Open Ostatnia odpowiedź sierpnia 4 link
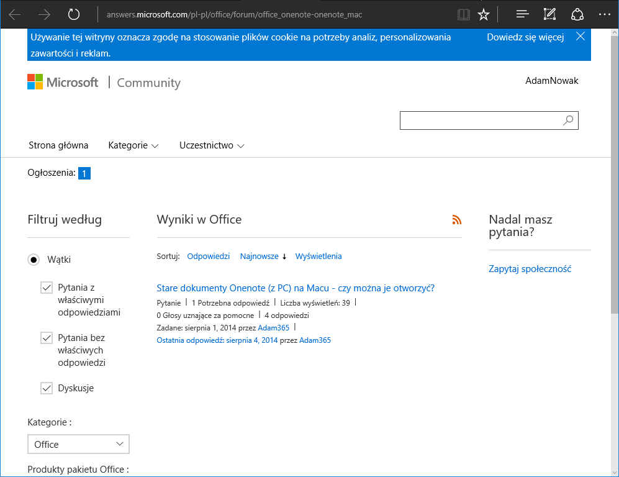The width and height of the screenshot is (619, 477). [x=217, y=340]
